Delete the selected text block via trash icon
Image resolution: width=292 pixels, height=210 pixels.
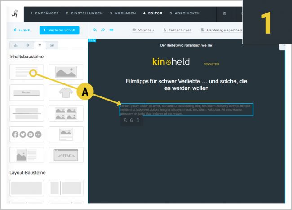(x=138, y=120)
